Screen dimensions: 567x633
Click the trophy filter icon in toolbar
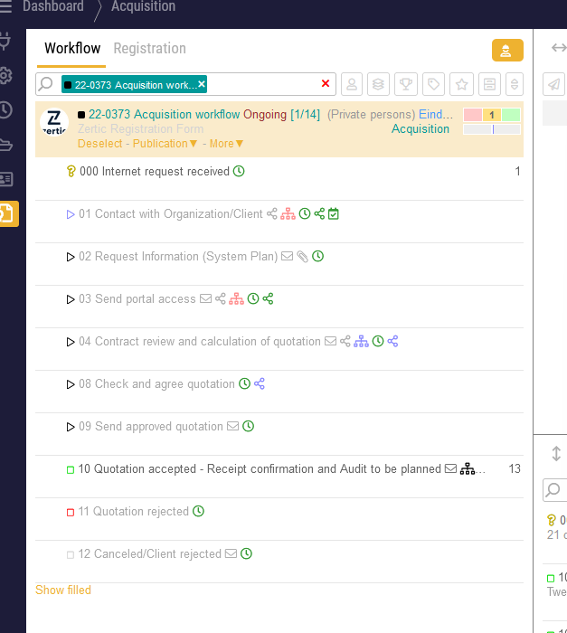pyautogui.click(x=407, y=84)
